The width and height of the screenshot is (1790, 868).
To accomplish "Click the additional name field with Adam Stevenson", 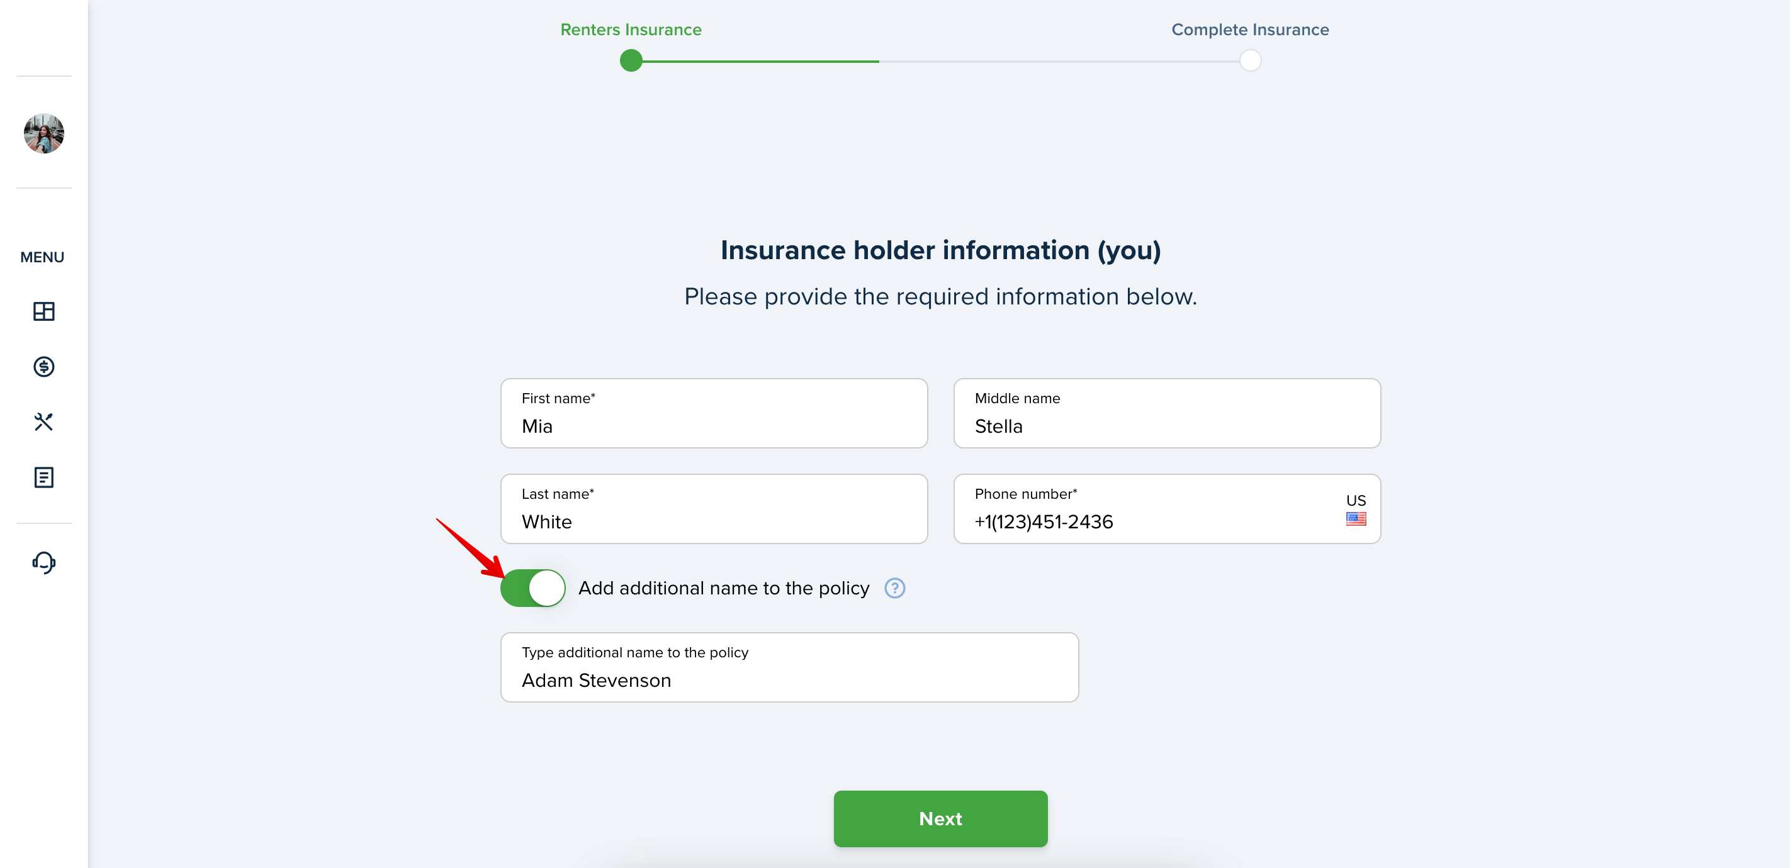I will click(x=789, y=667).
